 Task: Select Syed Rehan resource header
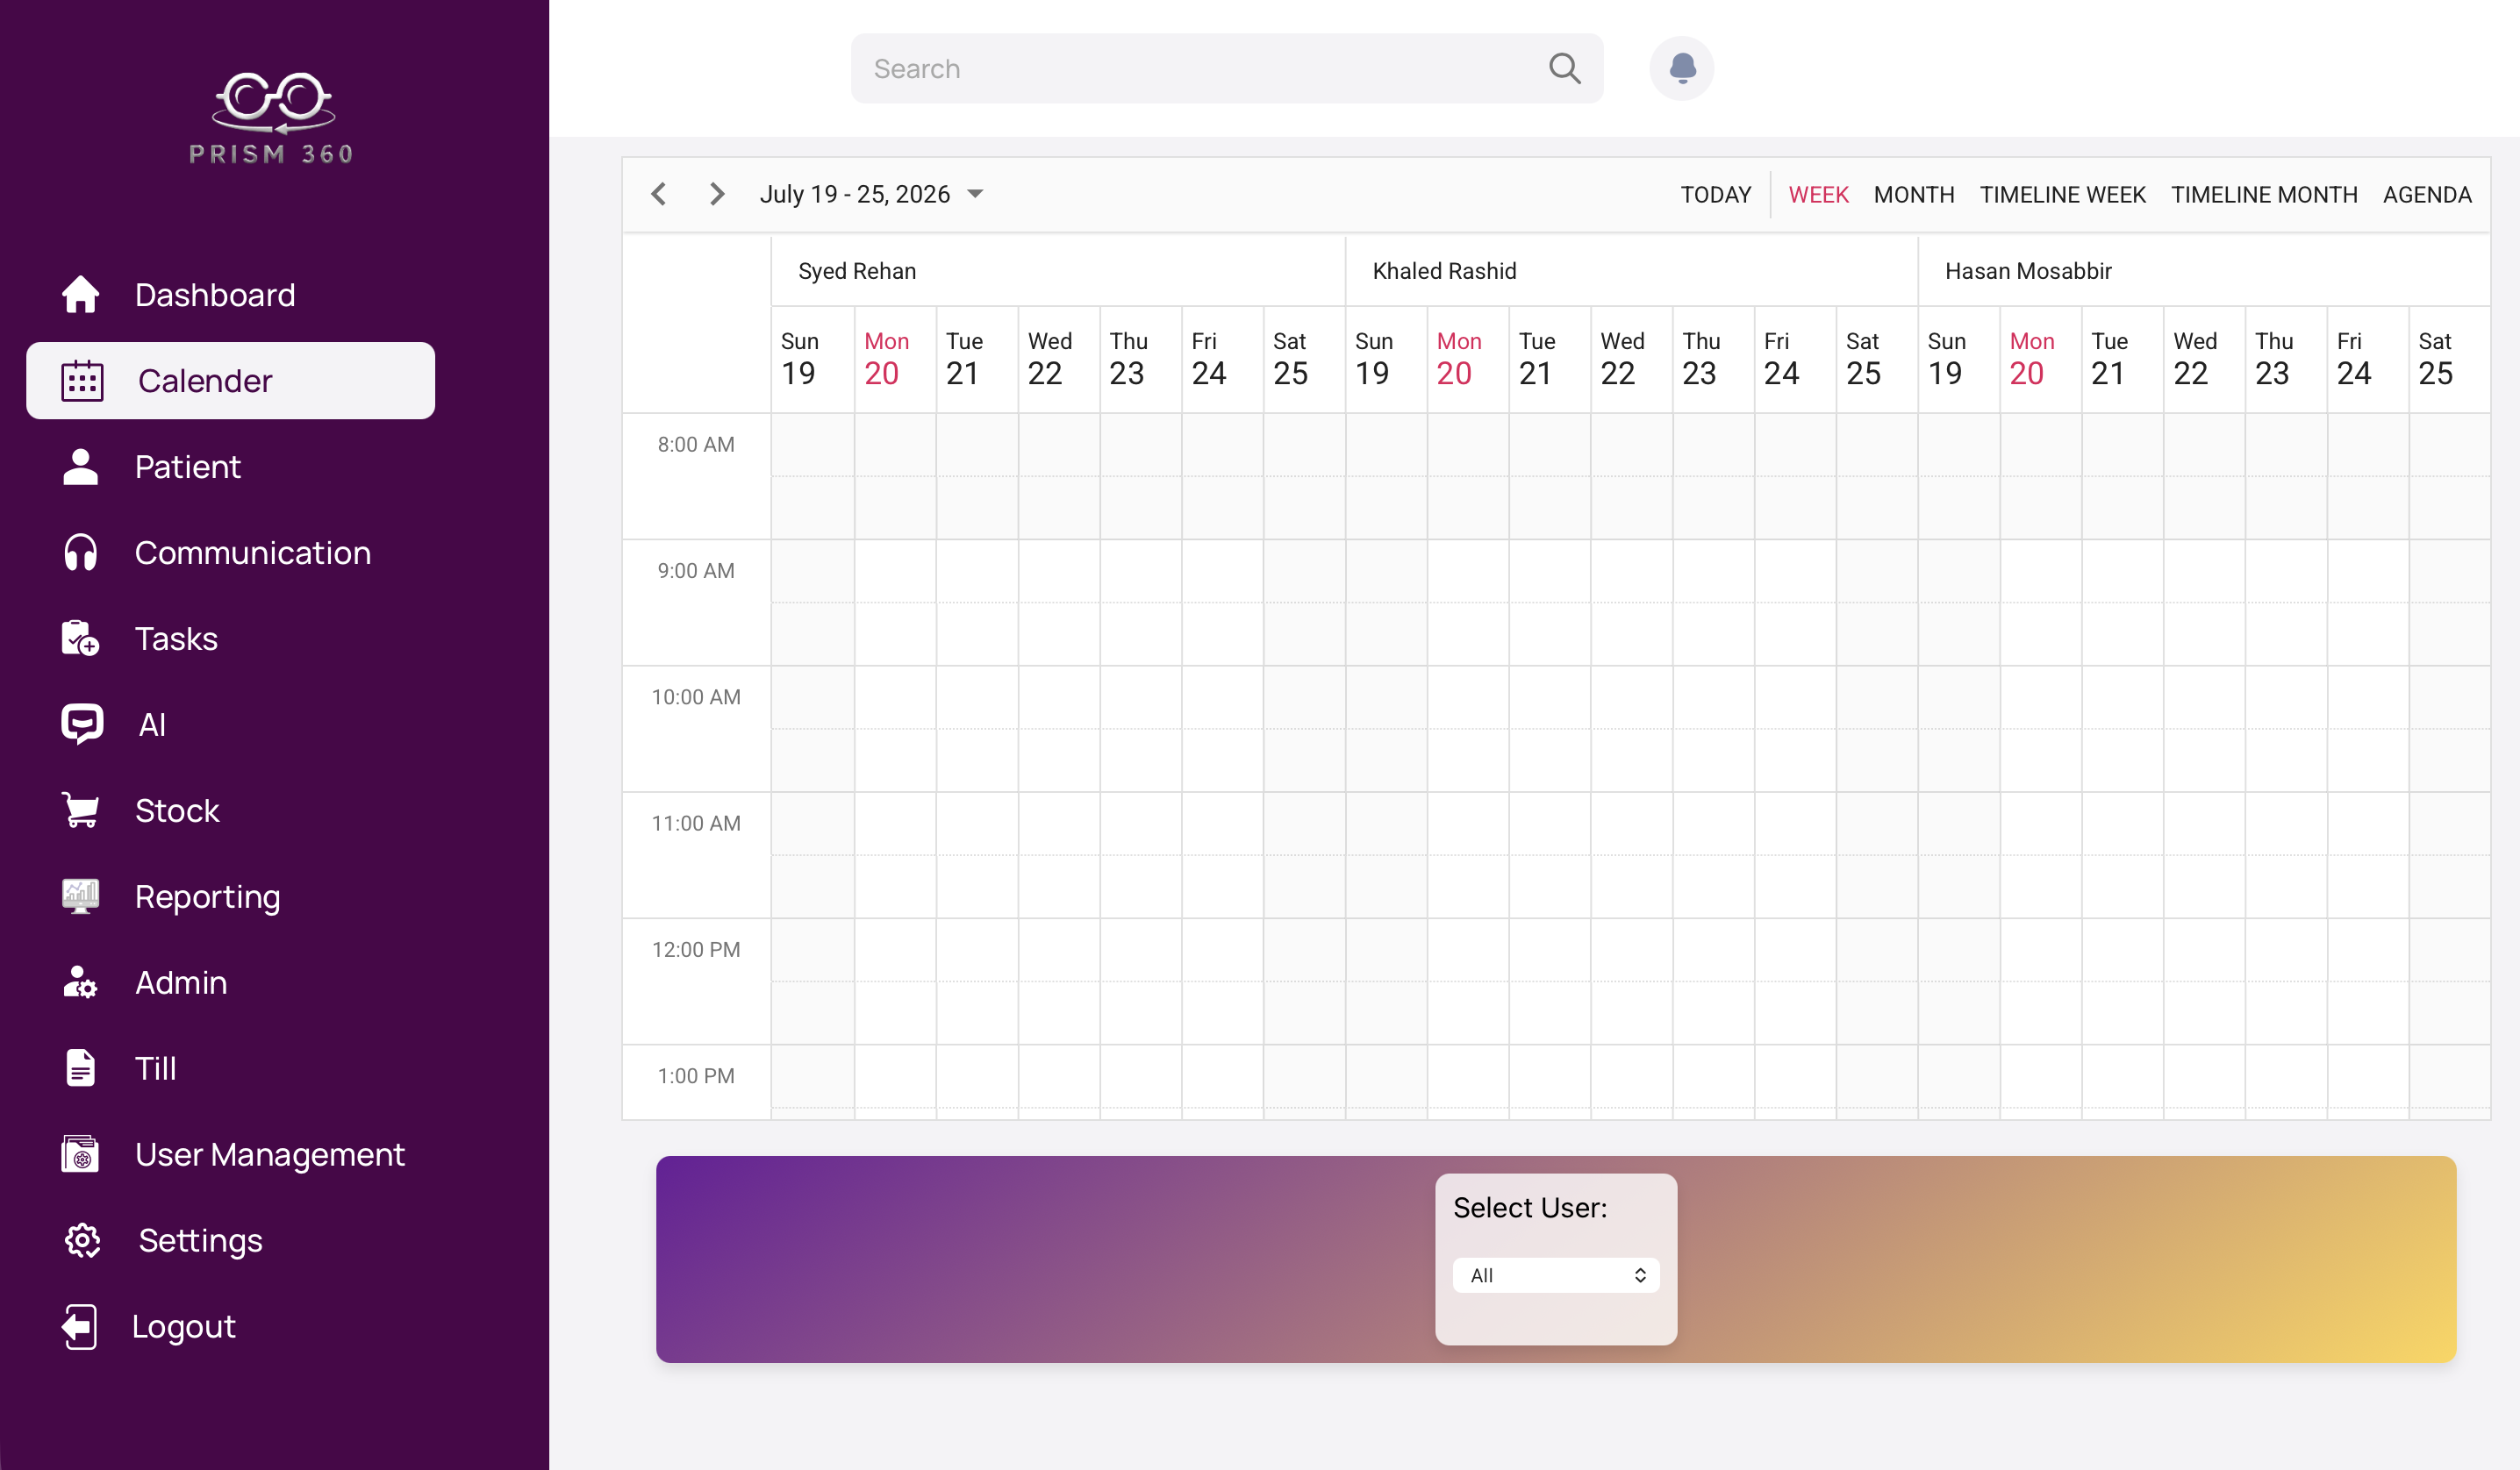(1058, 271)
